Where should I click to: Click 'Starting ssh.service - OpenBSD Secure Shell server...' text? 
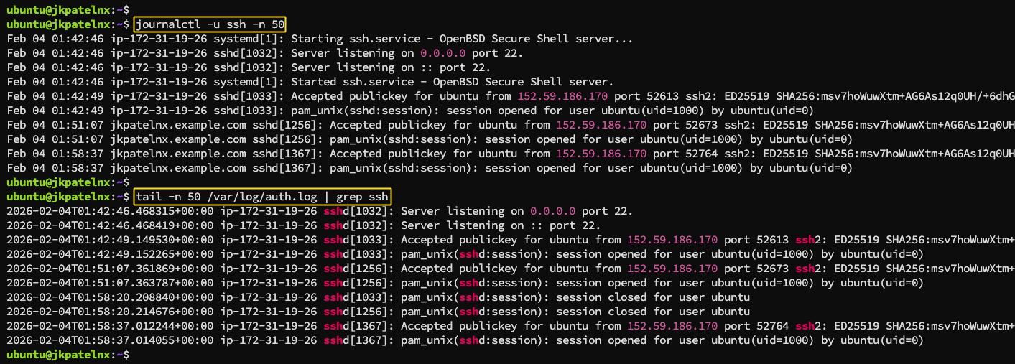461,39
